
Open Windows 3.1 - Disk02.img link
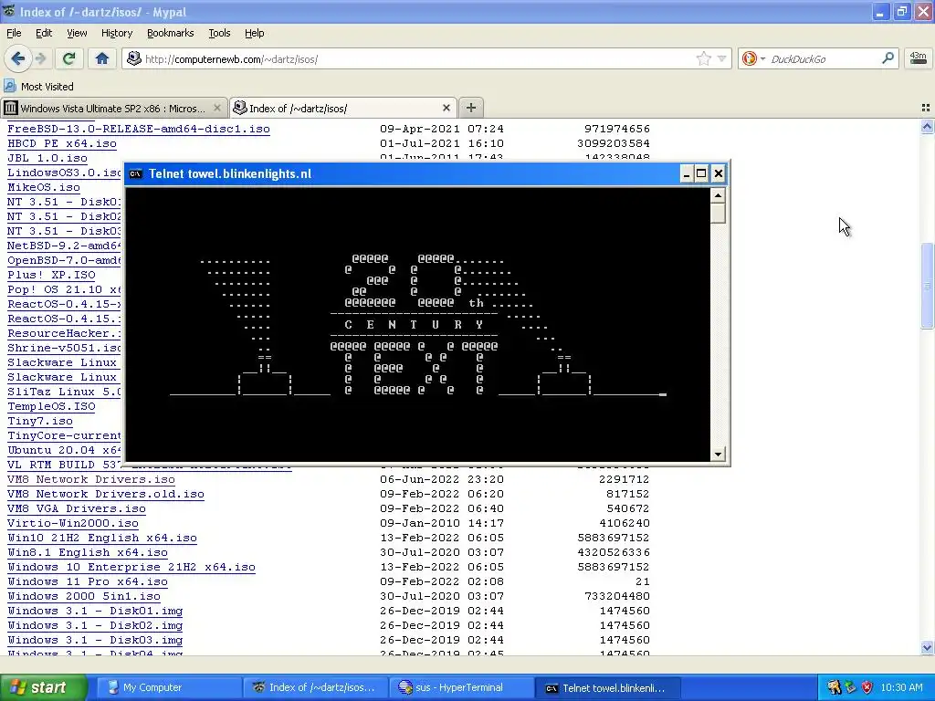pos(95,625)
